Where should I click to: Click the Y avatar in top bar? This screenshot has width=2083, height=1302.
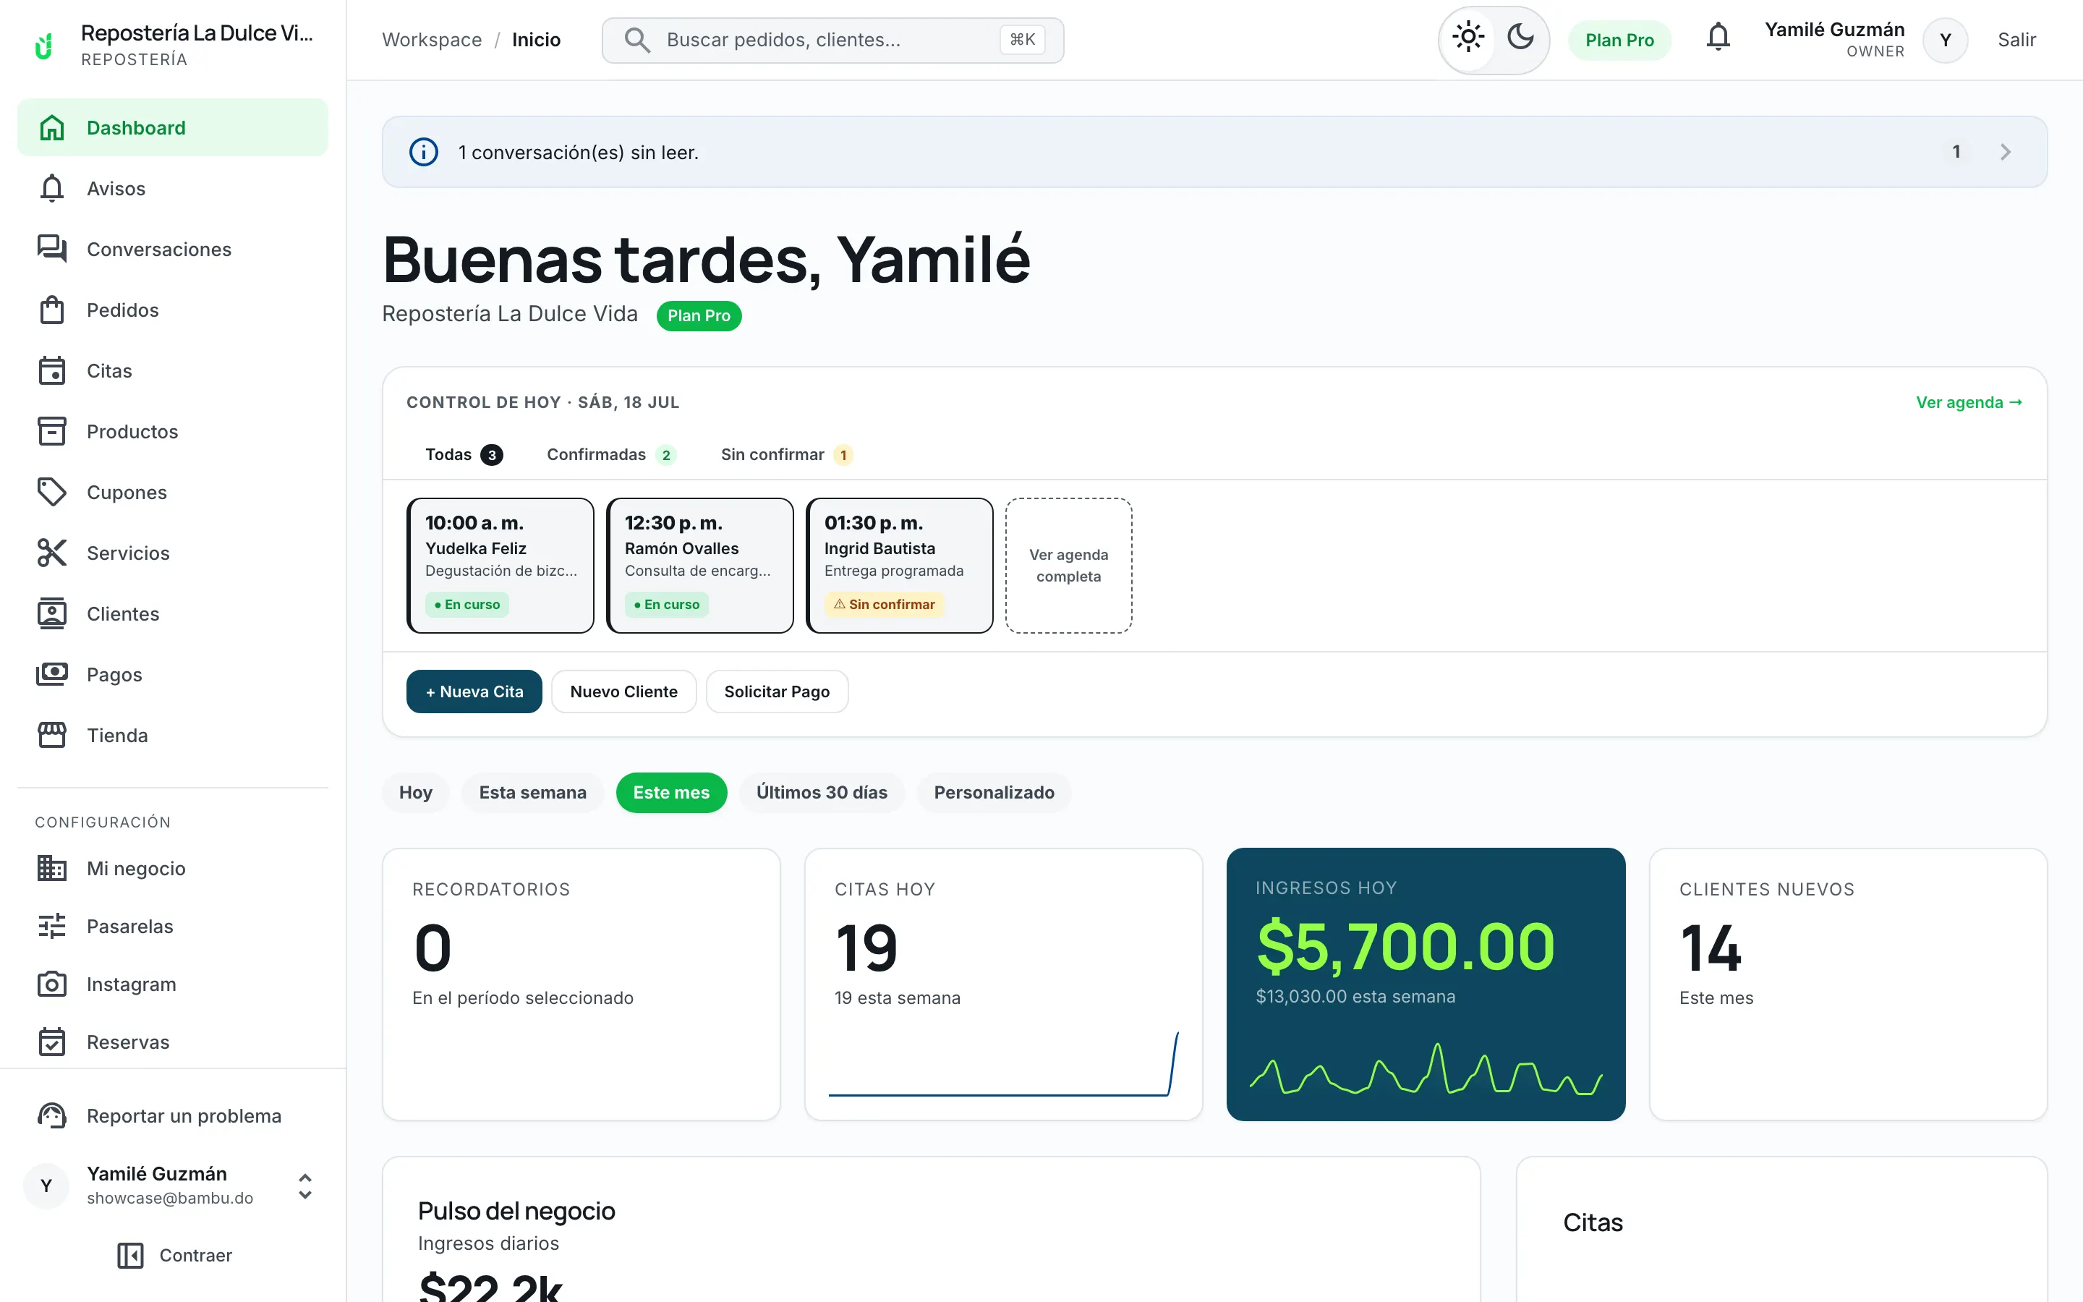click(1946, 41)
